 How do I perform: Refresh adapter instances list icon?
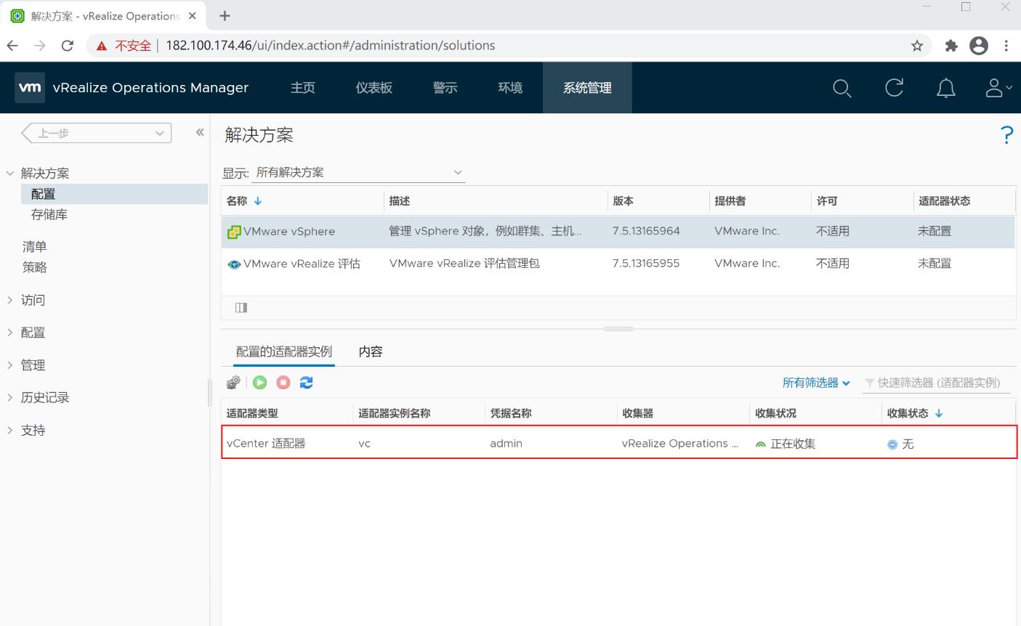[x=307, y=383]
